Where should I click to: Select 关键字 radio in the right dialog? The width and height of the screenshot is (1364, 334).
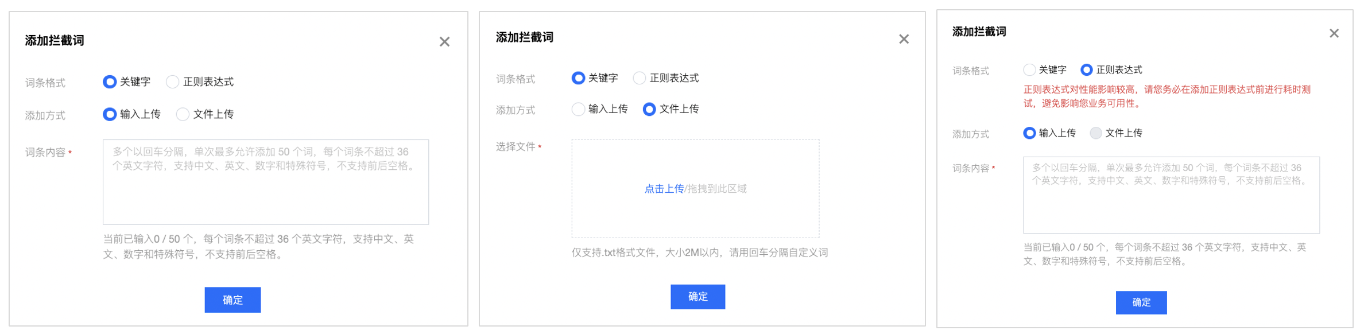click(1029, 70)
